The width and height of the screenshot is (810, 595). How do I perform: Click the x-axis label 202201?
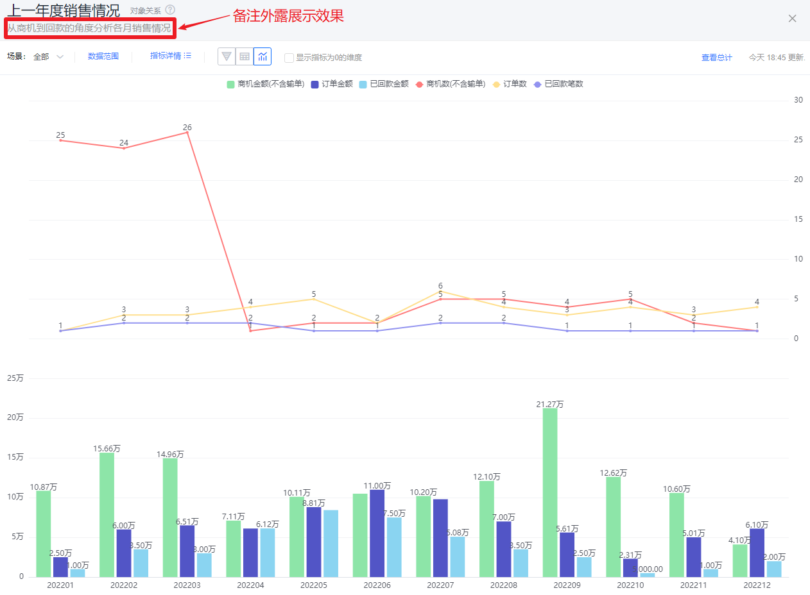click(x=60, y=585)
